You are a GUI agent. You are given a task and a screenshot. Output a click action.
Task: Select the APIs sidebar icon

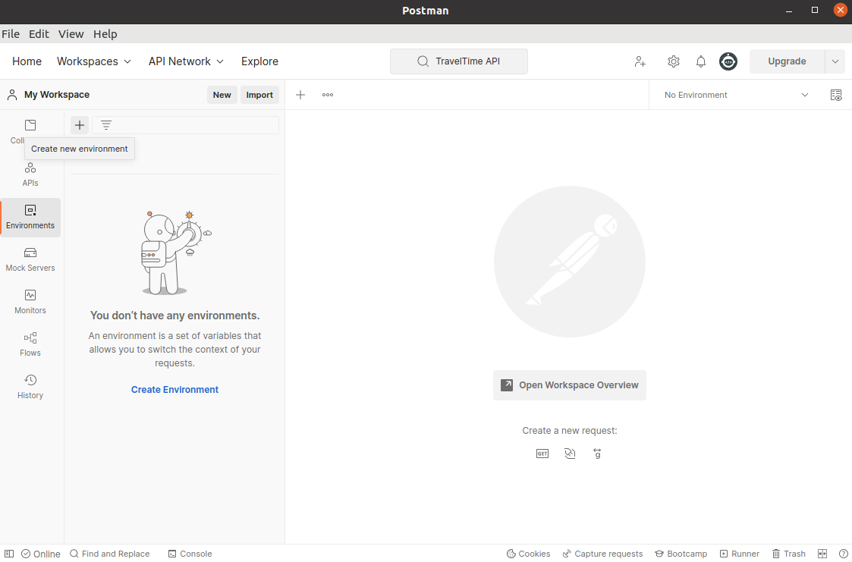(x=30, y=174)
